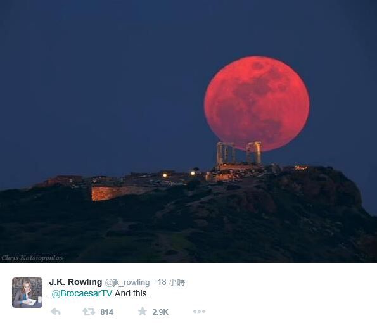377x323 pixels.
Task: Click the red moon in the photo
Action: 257,103
